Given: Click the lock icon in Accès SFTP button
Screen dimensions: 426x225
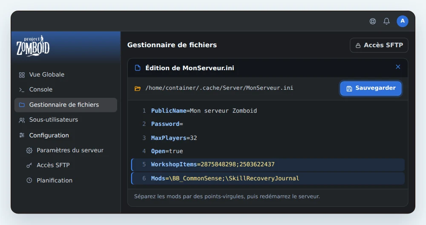Looking at the screenshot, I should (358, 46).
